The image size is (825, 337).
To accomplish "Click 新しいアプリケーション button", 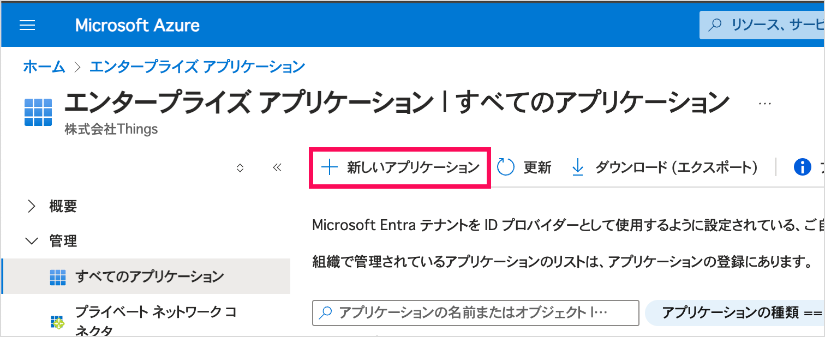I will (400, 168).
